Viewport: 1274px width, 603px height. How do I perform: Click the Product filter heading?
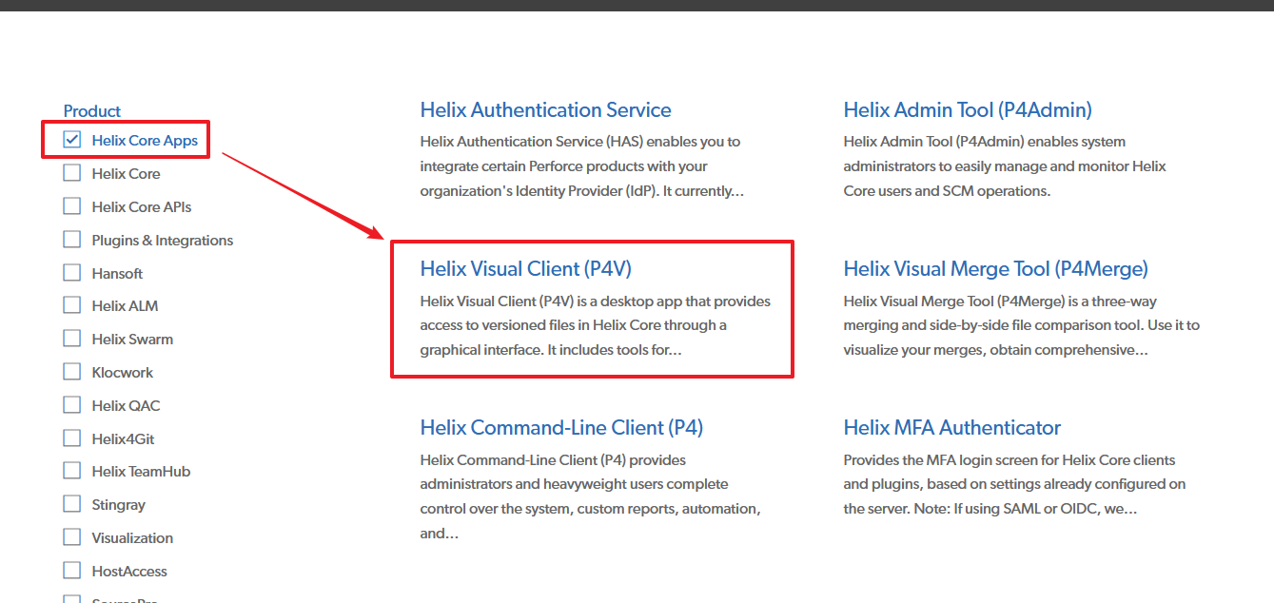pyautogui.click(x=92, y=111)
